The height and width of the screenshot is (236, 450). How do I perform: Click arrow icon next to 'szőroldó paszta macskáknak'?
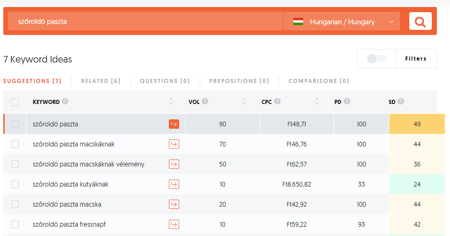(174, 144)
